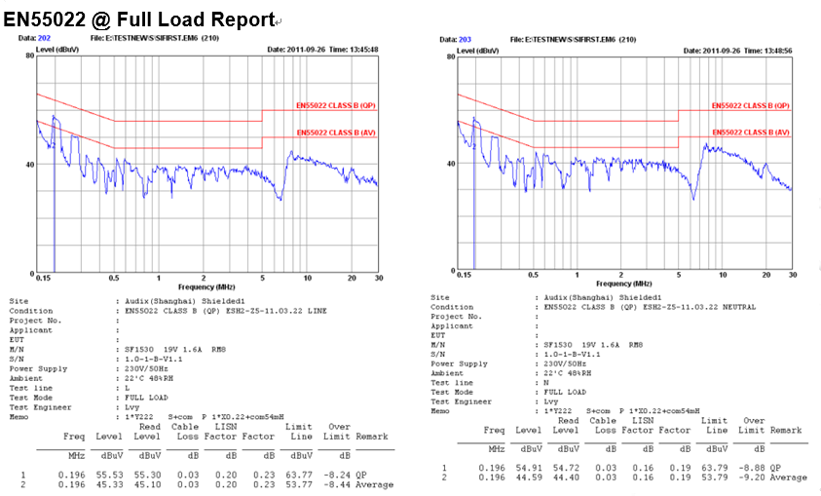Select the blue Data number 202
The height and width of the screenshot is (496, 821).
pyautogui.click(x=43, y=38)
